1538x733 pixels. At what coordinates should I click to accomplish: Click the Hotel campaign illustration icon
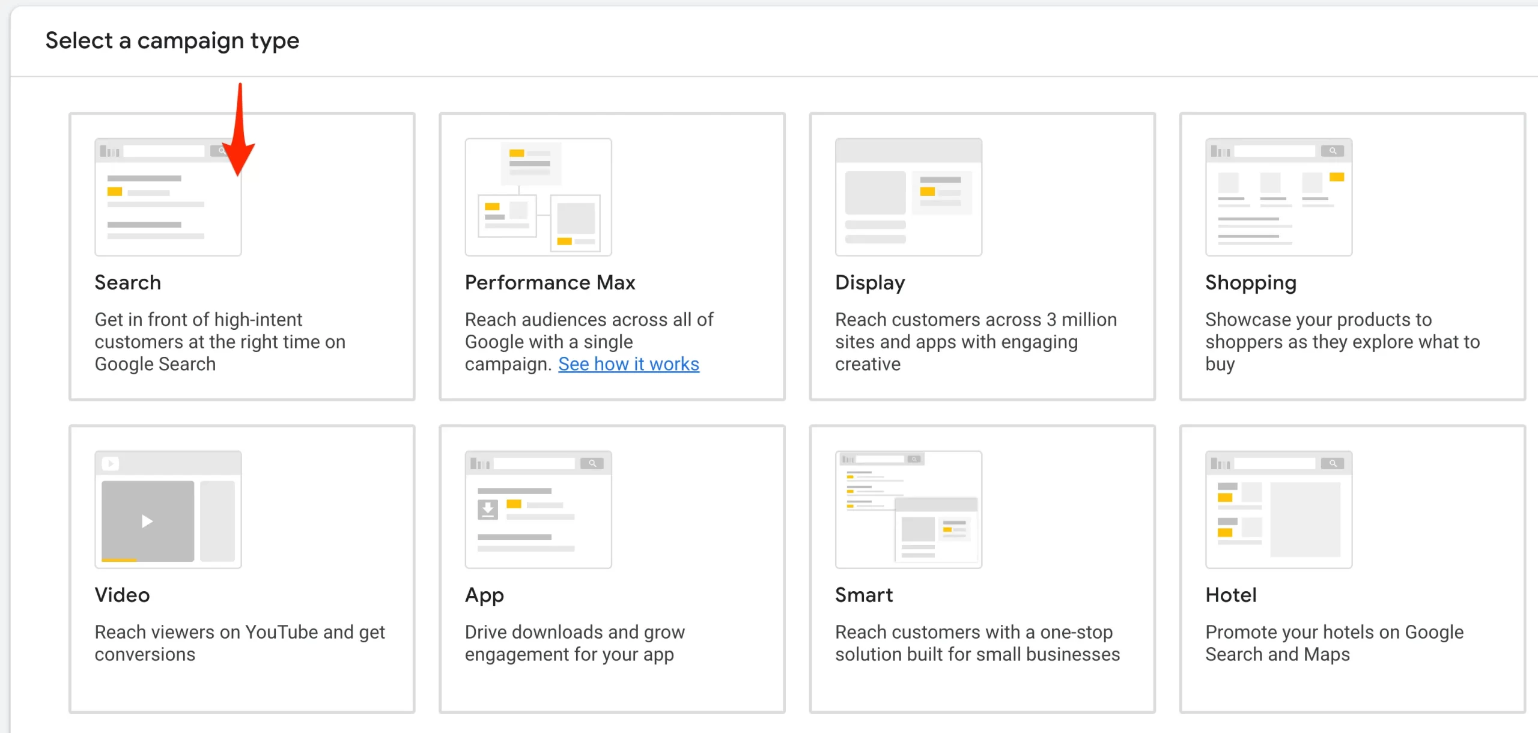click(1278, 509)
